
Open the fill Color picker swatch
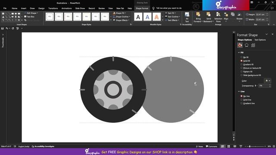(267, 81)
